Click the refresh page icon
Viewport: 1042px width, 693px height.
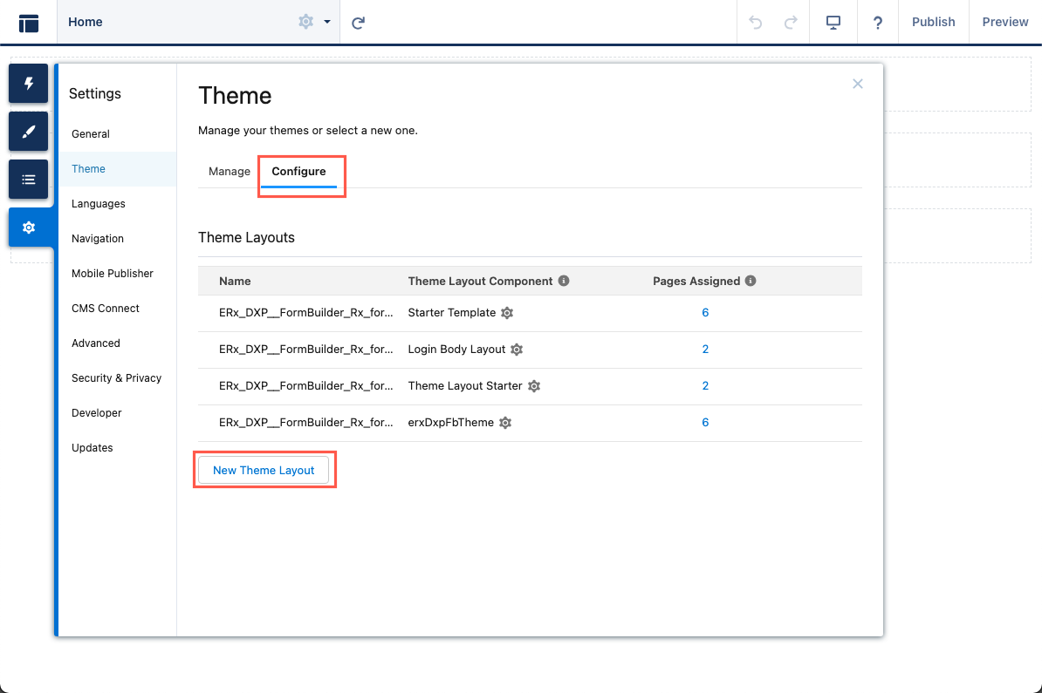tap(358, 23)
